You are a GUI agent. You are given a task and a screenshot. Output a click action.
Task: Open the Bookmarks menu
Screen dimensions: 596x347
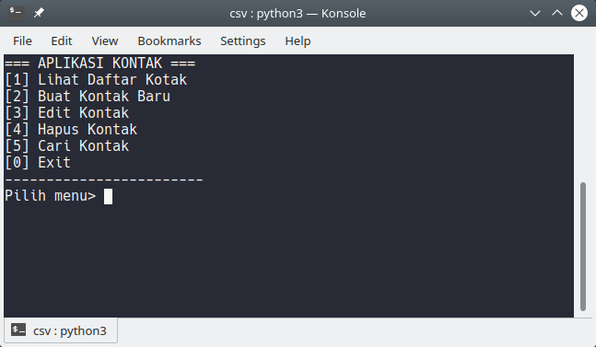(x=169, y=40)
